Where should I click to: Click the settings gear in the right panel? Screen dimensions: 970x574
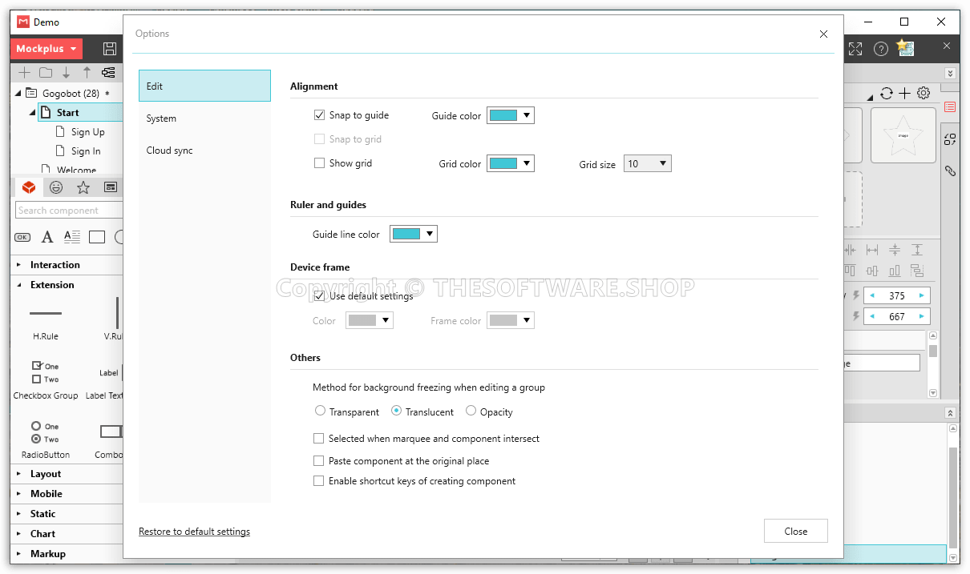coord(924,93)
